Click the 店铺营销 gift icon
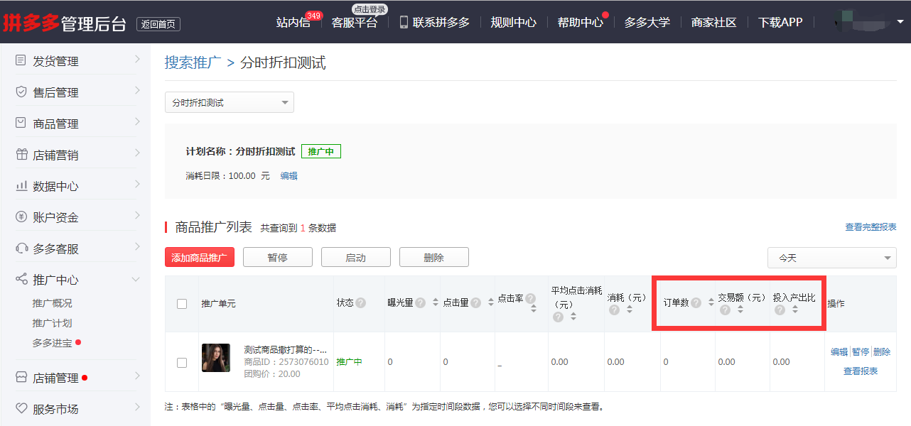The height and width of the screenshot is (426, 911). (x=21, y=155)
